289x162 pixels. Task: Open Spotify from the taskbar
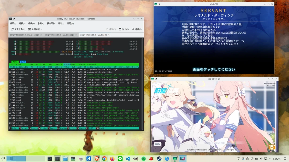(x=143, y=159)
